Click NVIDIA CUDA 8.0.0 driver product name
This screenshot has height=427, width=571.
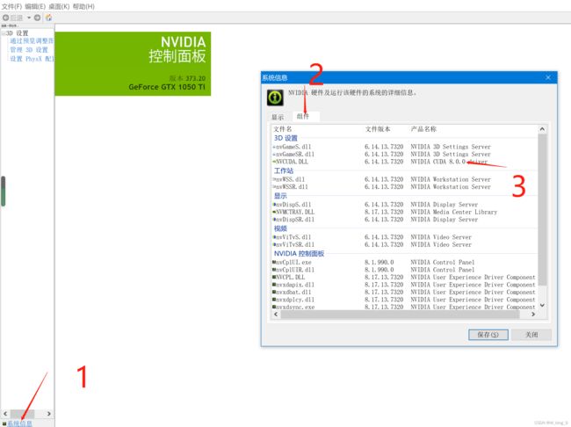pyautogui.click(x=449, y=162)
